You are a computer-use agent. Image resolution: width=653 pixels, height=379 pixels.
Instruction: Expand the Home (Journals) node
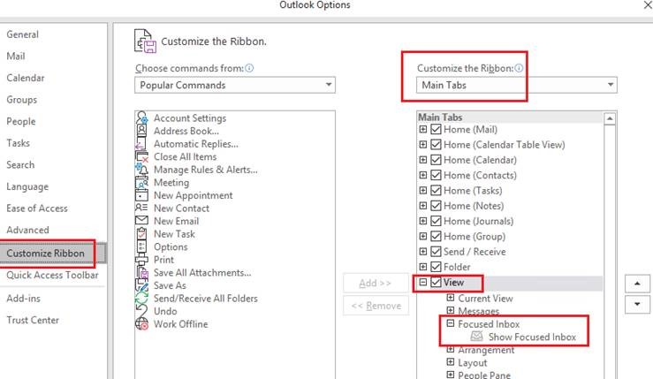pos(422,221)
